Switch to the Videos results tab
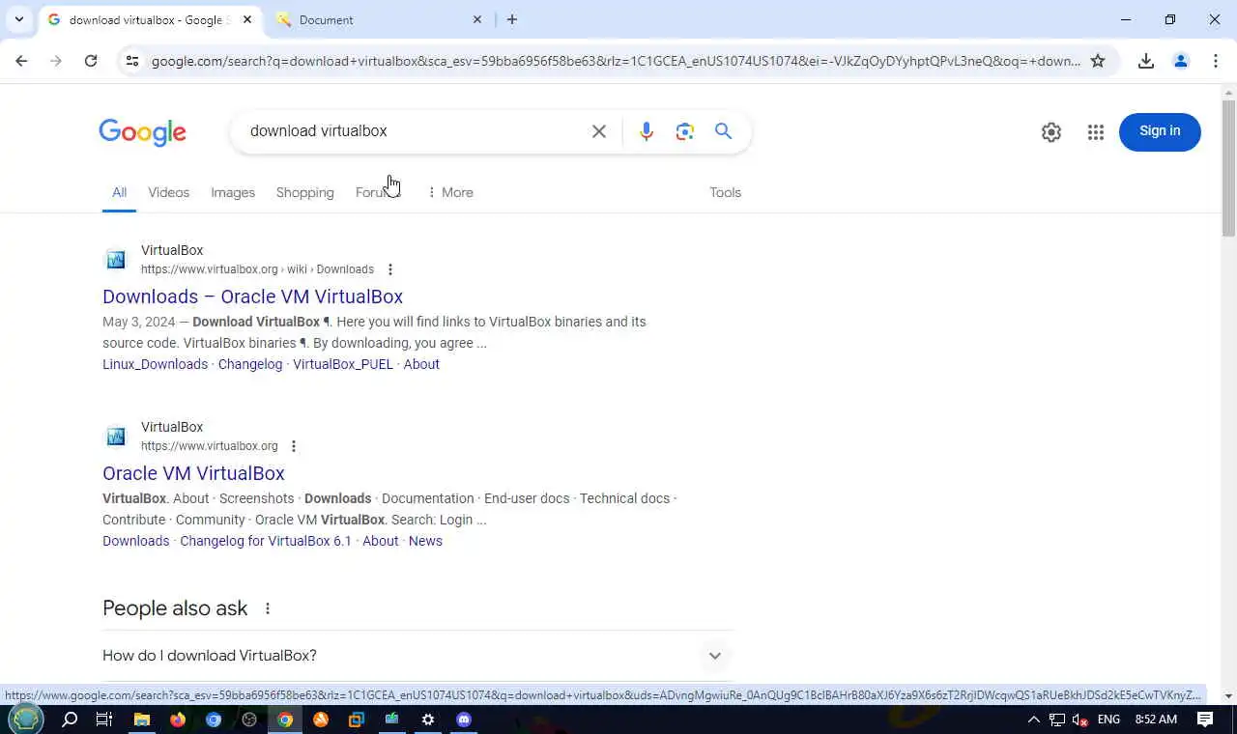 click(x=168, y=192)
